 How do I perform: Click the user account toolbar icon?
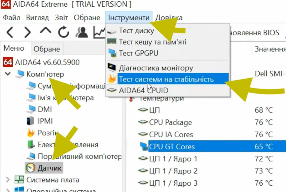81,32
